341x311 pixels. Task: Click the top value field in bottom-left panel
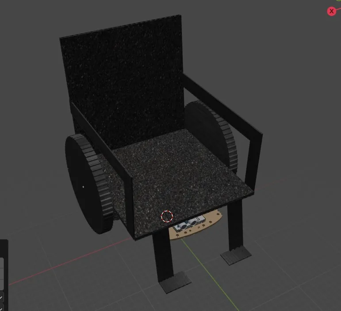[x=2, y=263]
